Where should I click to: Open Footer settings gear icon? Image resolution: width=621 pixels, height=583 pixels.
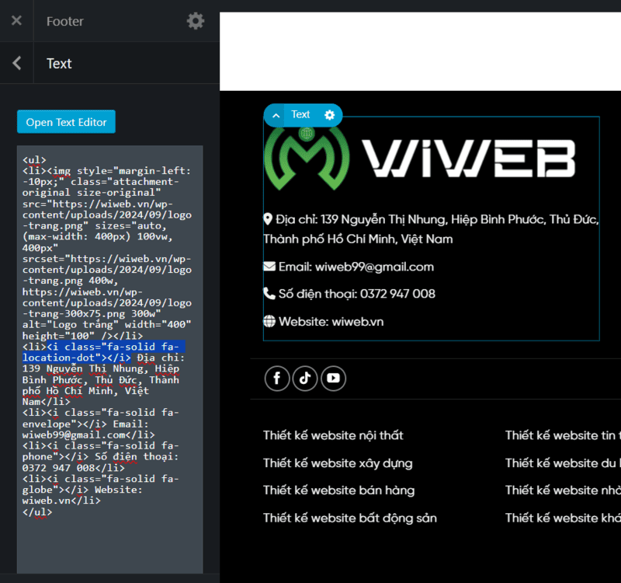tap(196, 21)
